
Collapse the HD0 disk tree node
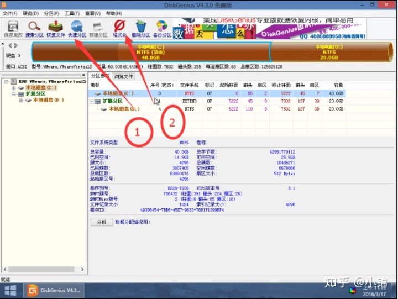click(6, 81)
